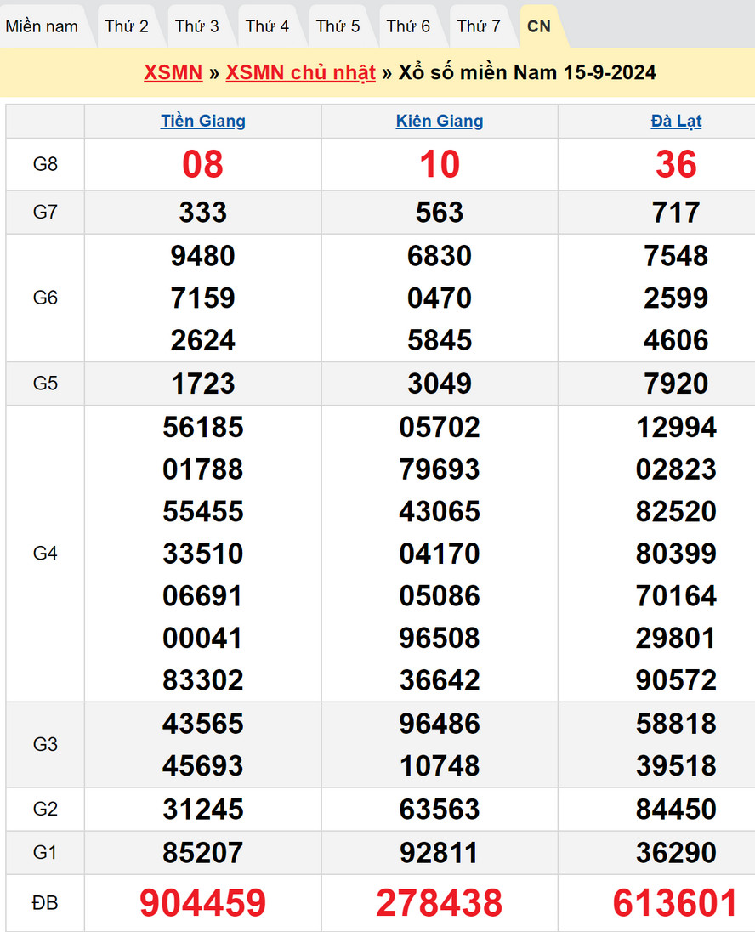
Task: Go to the Thứ 4 tab
Action: [x=268, y=26]
